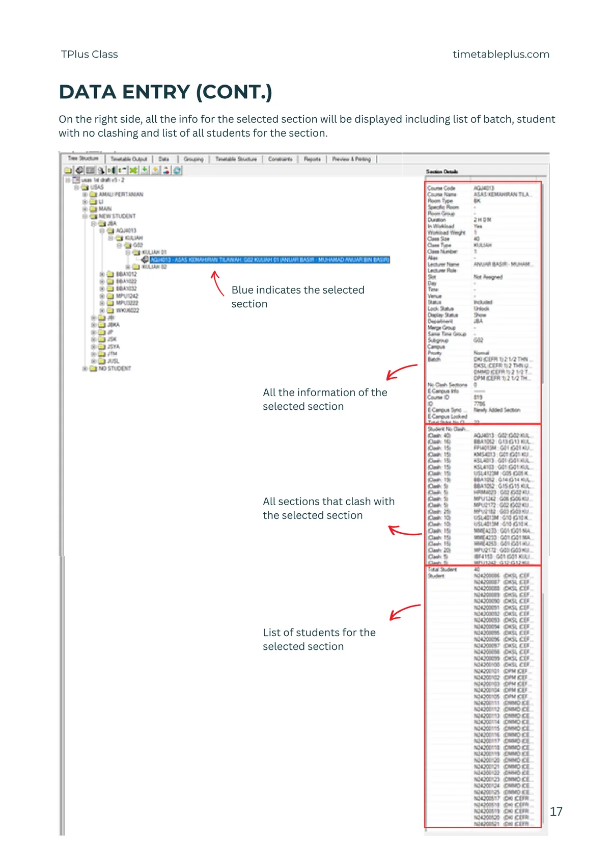The height and width of the screenshot is (865, 611).
Task: Click the Lecturer Name row label
Action: [x=443, y=264]
